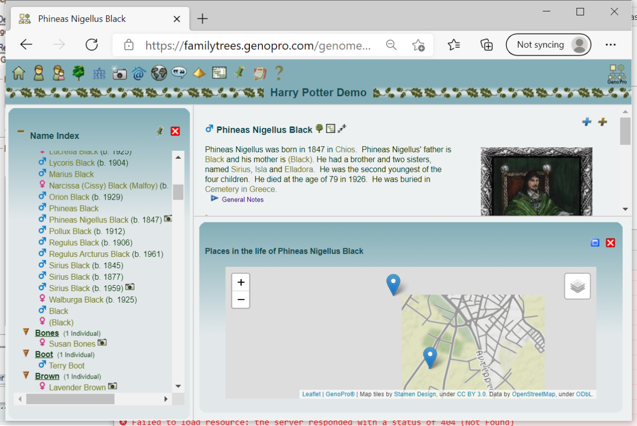Screen dimensions: 637x426
Task: Click the speech bubble quotes icon
Action: coord(179,73)
